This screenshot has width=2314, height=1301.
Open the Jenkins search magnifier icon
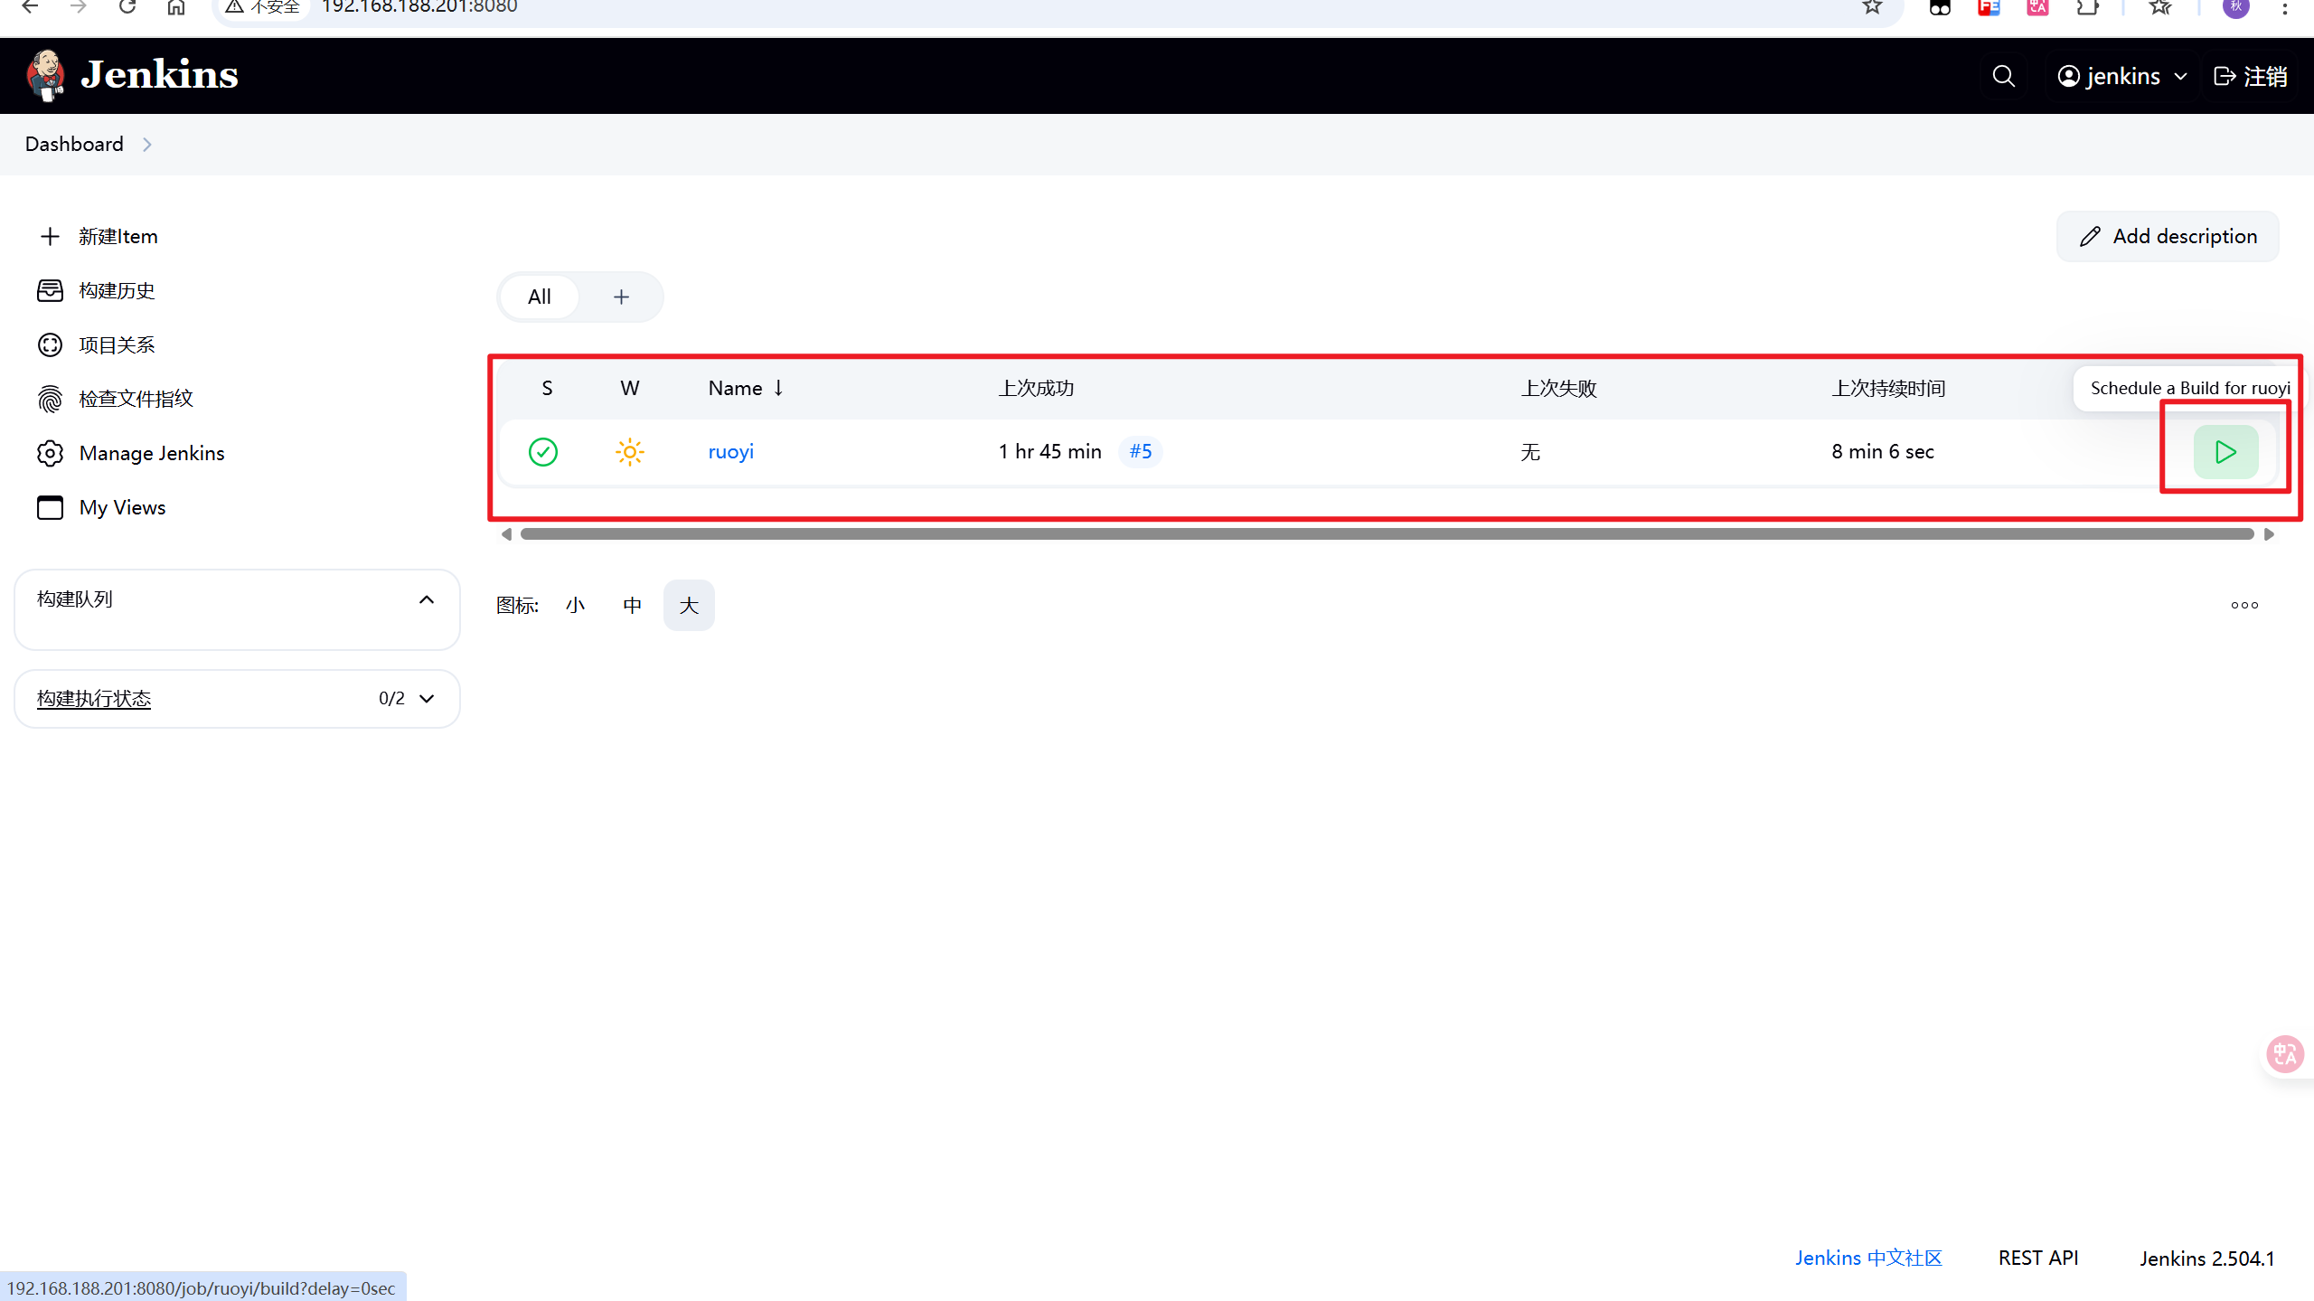point(2003,76)
